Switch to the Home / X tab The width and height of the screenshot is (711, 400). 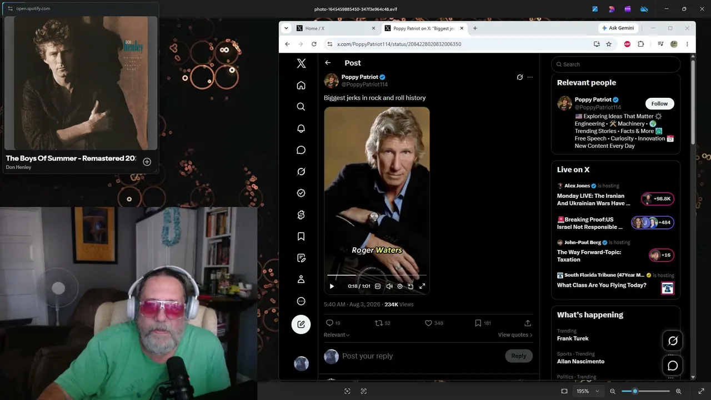click(x=336, y=28)
